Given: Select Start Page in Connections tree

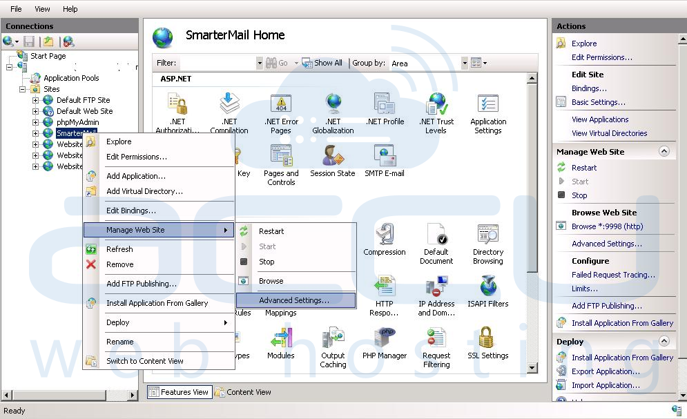Looking at the screenshot, I should point(48,56).
